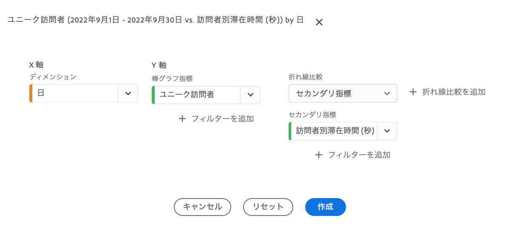
Task: Click the リセット button
Action: 268,207
